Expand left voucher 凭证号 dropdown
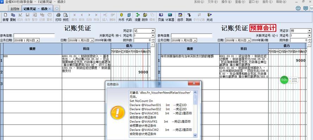The image size is (313, 140). point(153,35)
